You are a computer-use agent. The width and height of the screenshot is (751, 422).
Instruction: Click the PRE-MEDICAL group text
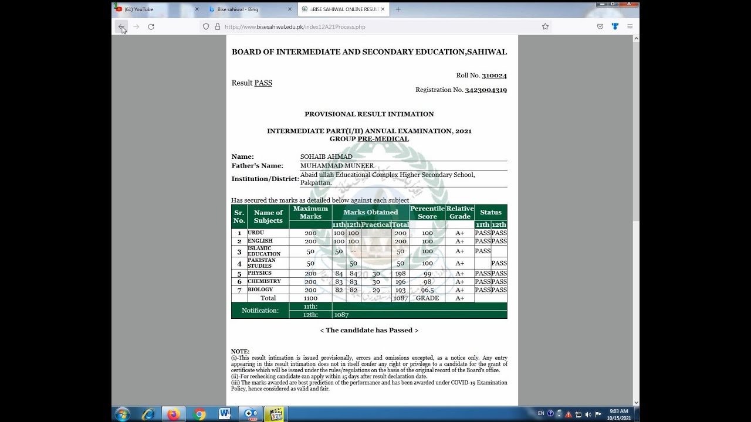tap(383, 139)
